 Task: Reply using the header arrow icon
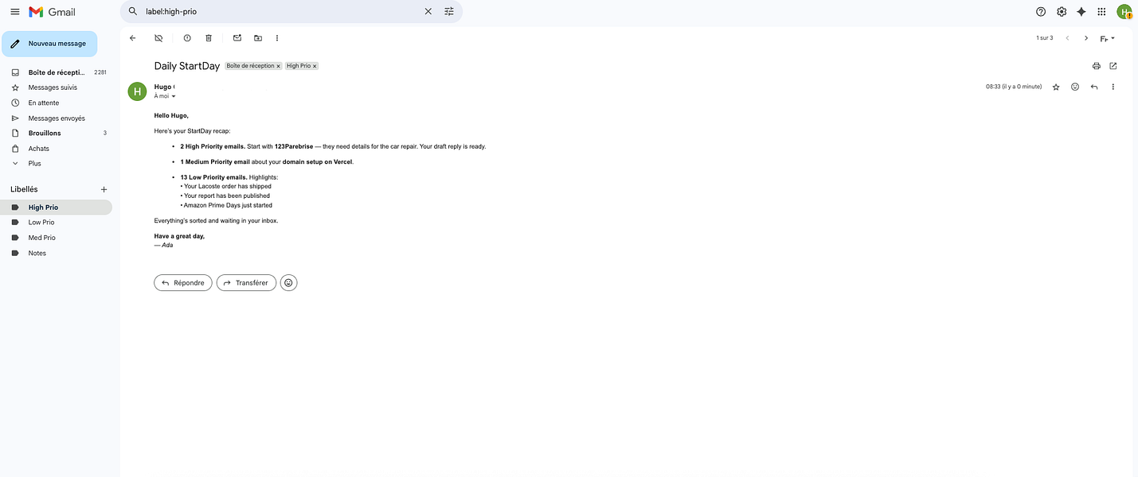(1094, 87)
